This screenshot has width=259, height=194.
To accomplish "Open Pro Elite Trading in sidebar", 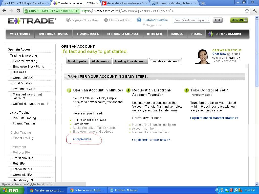I will 24,118.
